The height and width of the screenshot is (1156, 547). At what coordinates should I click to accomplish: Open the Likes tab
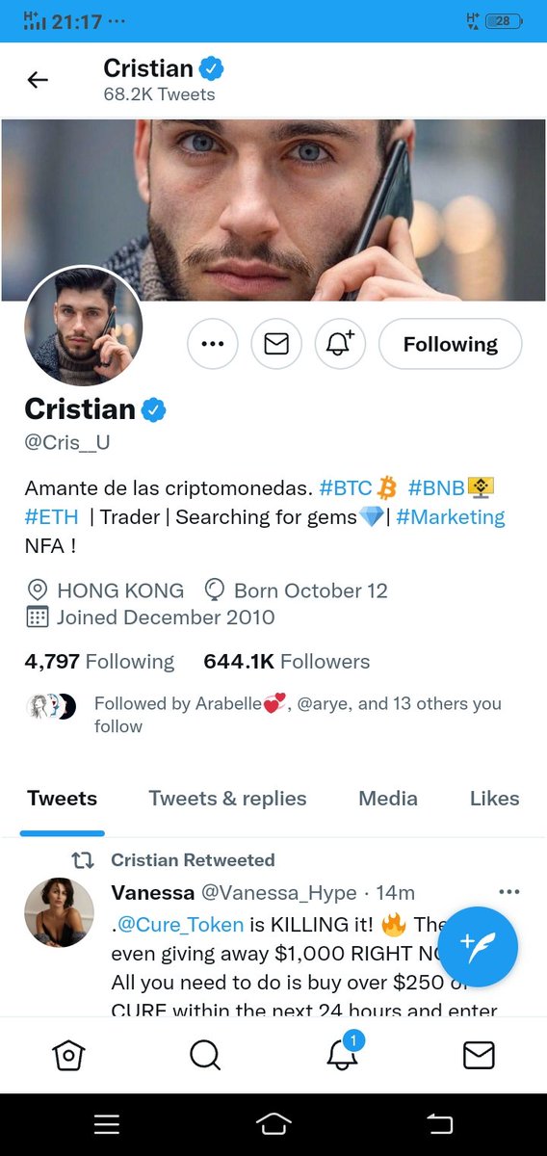(494, 799)
